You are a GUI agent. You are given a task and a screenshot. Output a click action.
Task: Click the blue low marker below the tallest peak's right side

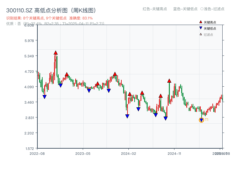tap(61, 85)
